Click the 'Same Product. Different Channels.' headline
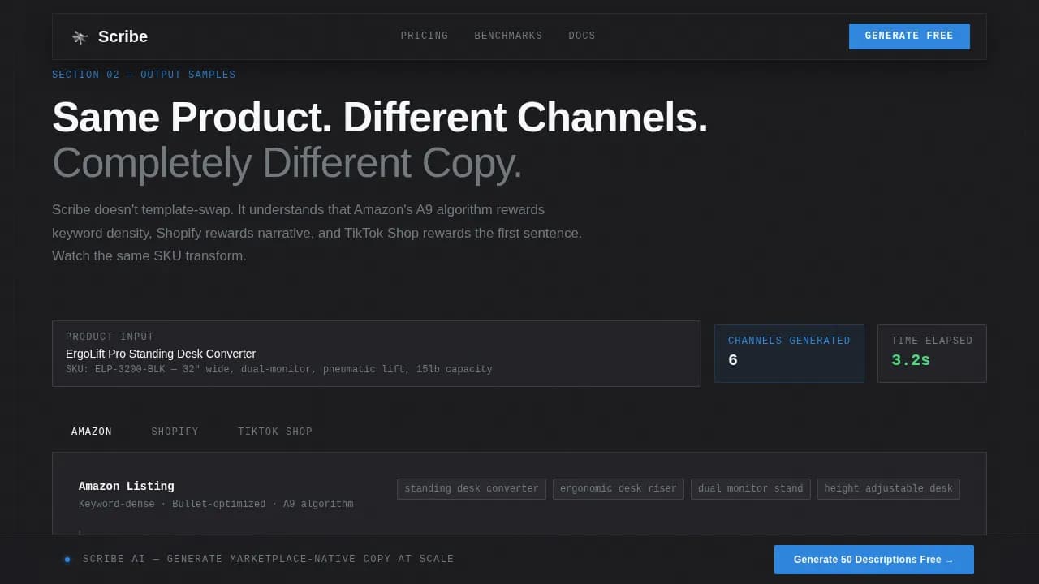 coord(380,118)
